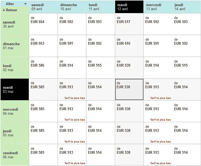Select EUR 616 fare on dimanche 01 mai
201x166 pixels.
[x=129, y=46]
